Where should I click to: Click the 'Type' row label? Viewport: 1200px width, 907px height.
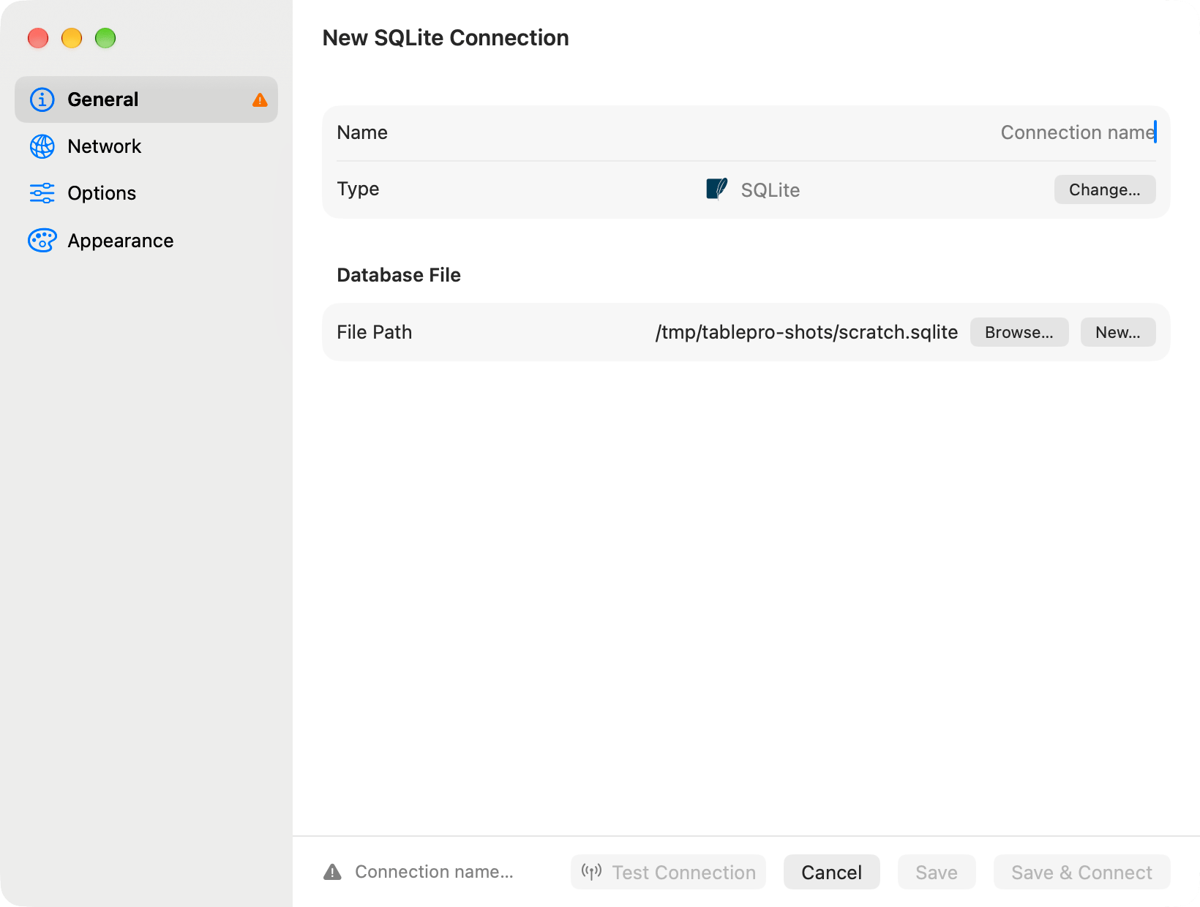pos(358,189)
